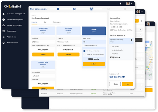This screenshot has width=158, height=112.
Task: Select the Super Speed Internet plan
Action: (43, 54)
